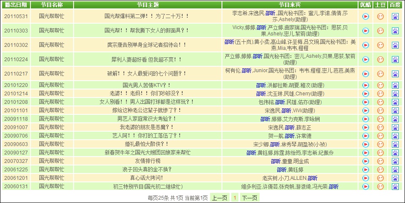Click the 上一页 previous page button
This screenshot has height=203, width=405.
(x=219, y=198)
